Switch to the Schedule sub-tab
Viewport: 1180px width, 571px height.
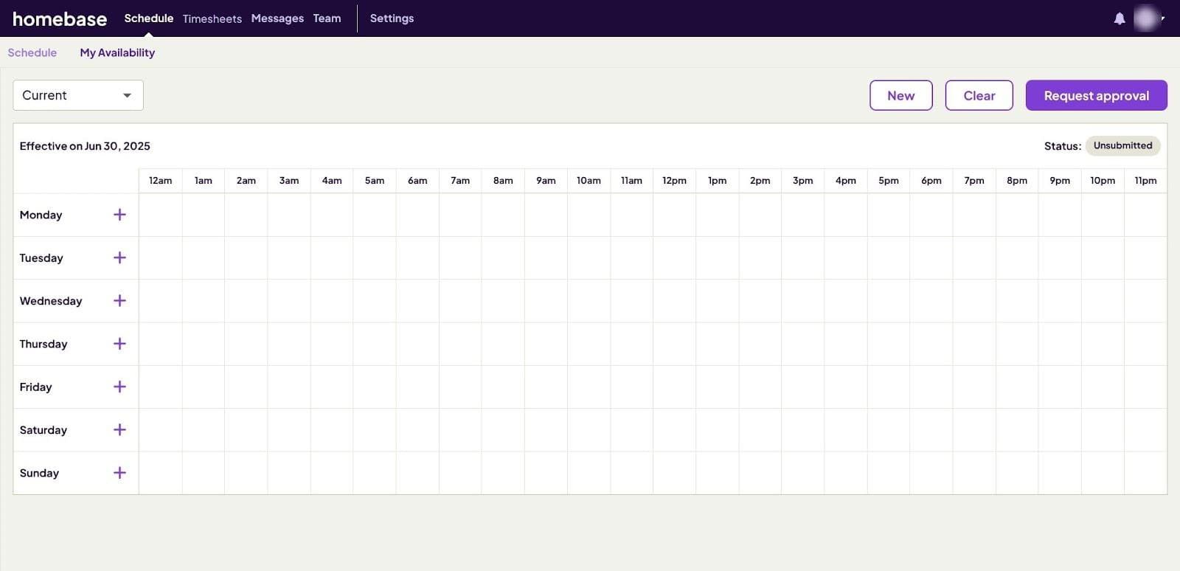[32, 52]
